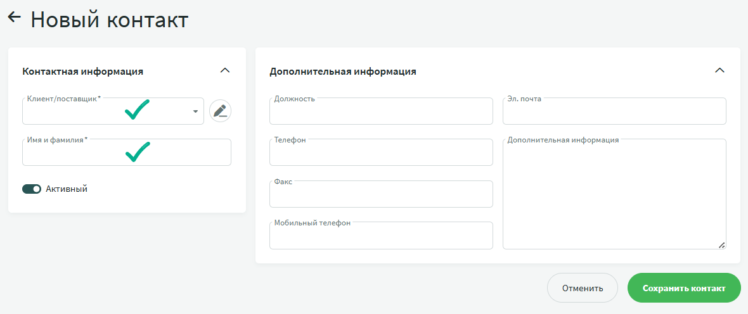
Task: Click the pencil edit icon next to Клиент/поставщик
Action: 220,111
